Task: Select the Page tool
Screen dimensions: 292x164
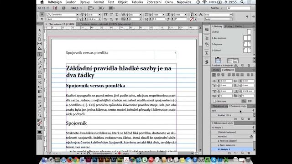Action: [x=40, y=39]
